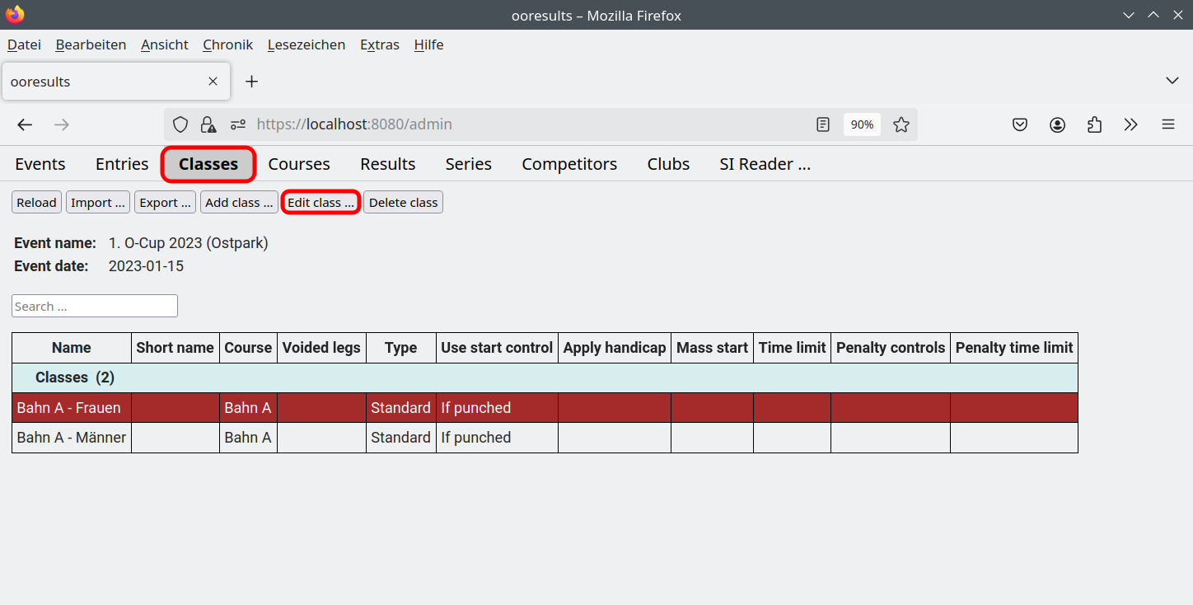Click the Penalty time limit header
Image resolution: width=1193 pixels, height=605 pixels.
(1014, 348)
